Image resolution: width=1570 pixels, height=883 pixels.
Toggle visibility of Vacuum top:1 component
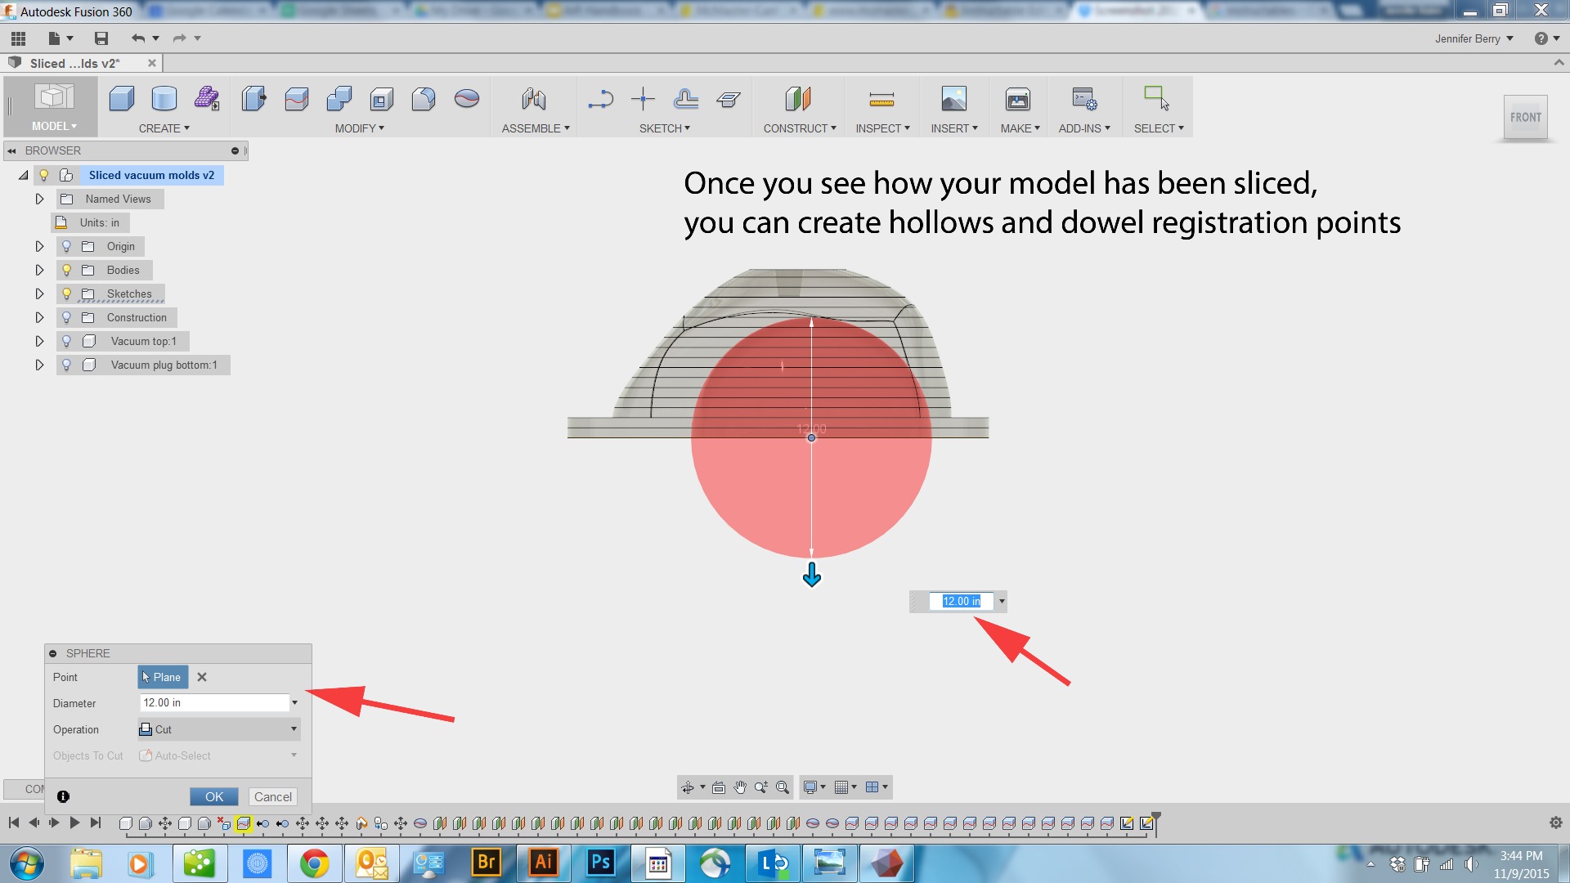(67, 341)
